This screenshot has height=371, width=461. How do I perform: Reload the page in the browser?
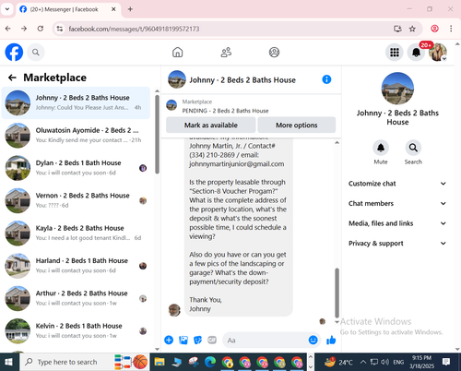[41, 29]
